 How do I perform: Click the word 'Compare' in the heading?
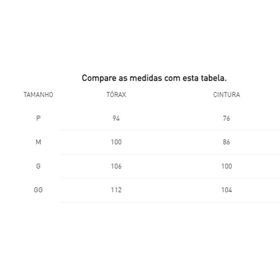[99, 78]
